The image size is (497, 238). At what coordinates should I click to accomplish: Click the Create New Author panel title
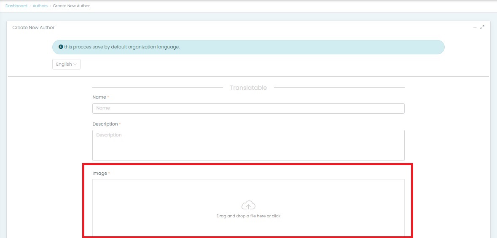click(33, 28)
